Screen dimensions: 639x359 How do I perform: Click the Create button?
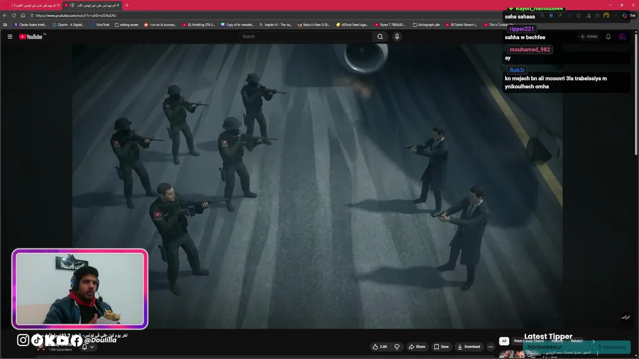coord(589,36)
